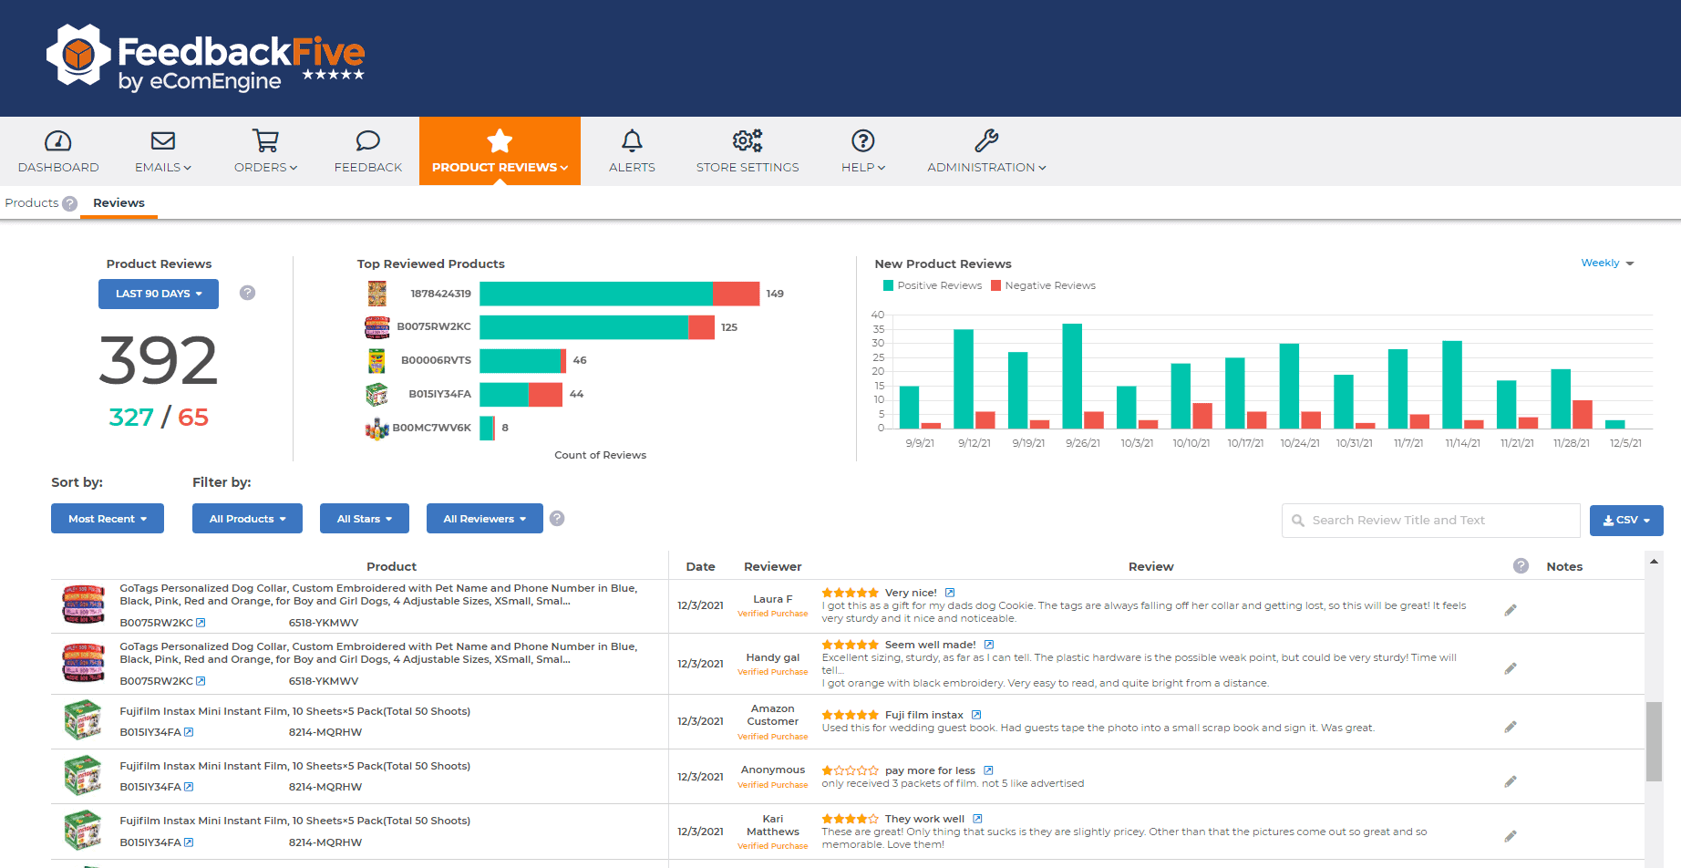Open Feedback speech bubble icon

click(x=368, y=140)
